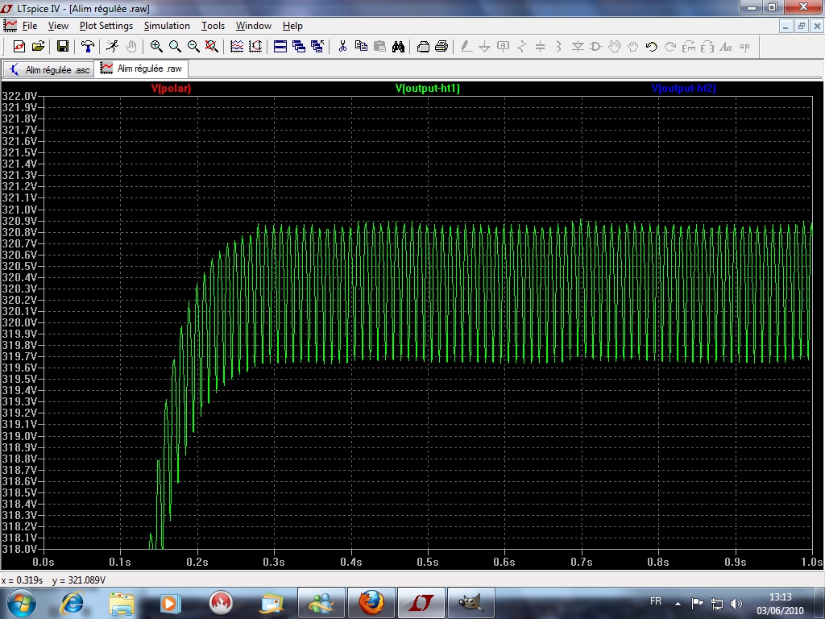This screenshot has width=825, height=619.
Task: Click the Paste clipboard icon
Action: coord(379,47)
